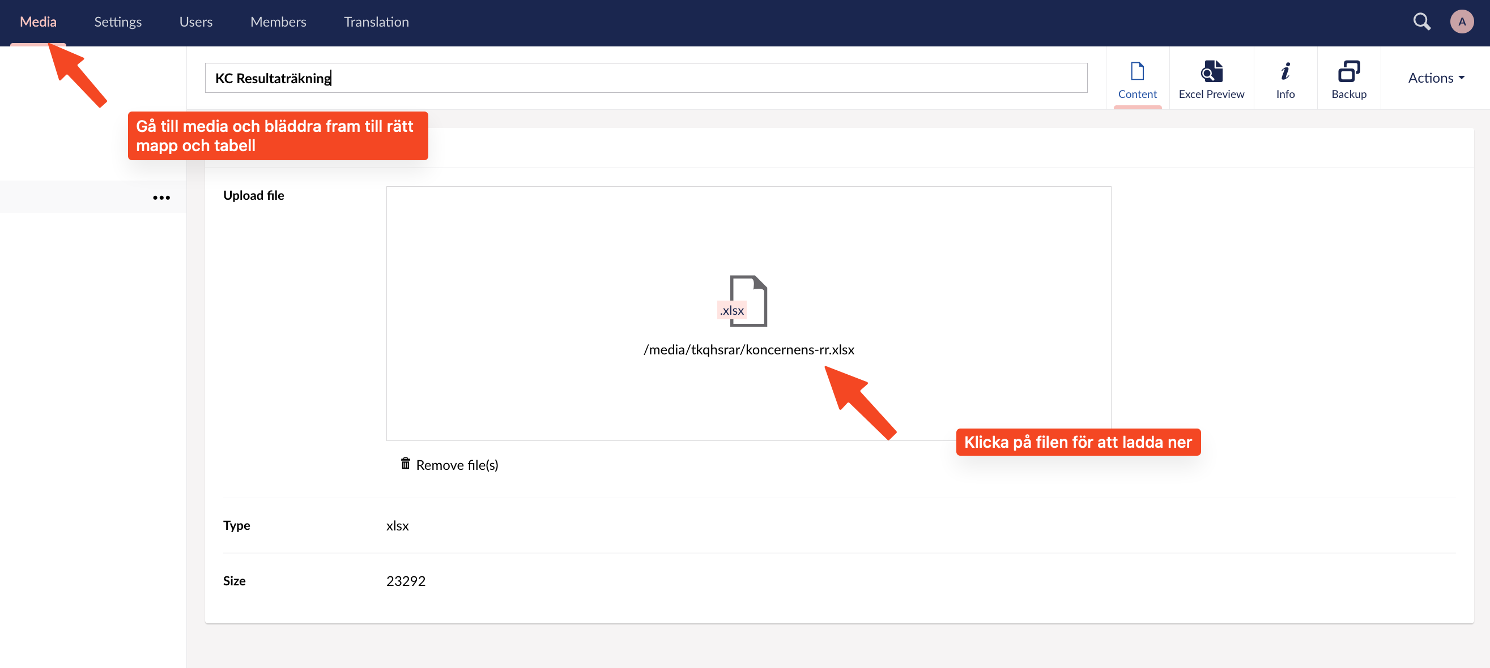Viewport: 1490px width, 668px height.
Task: Open the Settings section
Action: [x=117, y=22]
